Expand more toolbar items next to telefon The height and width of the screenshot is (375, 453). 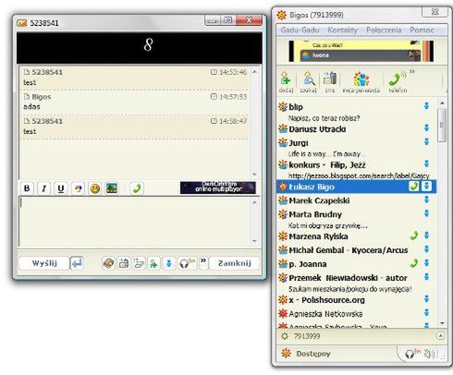click(x=411, y=71)
